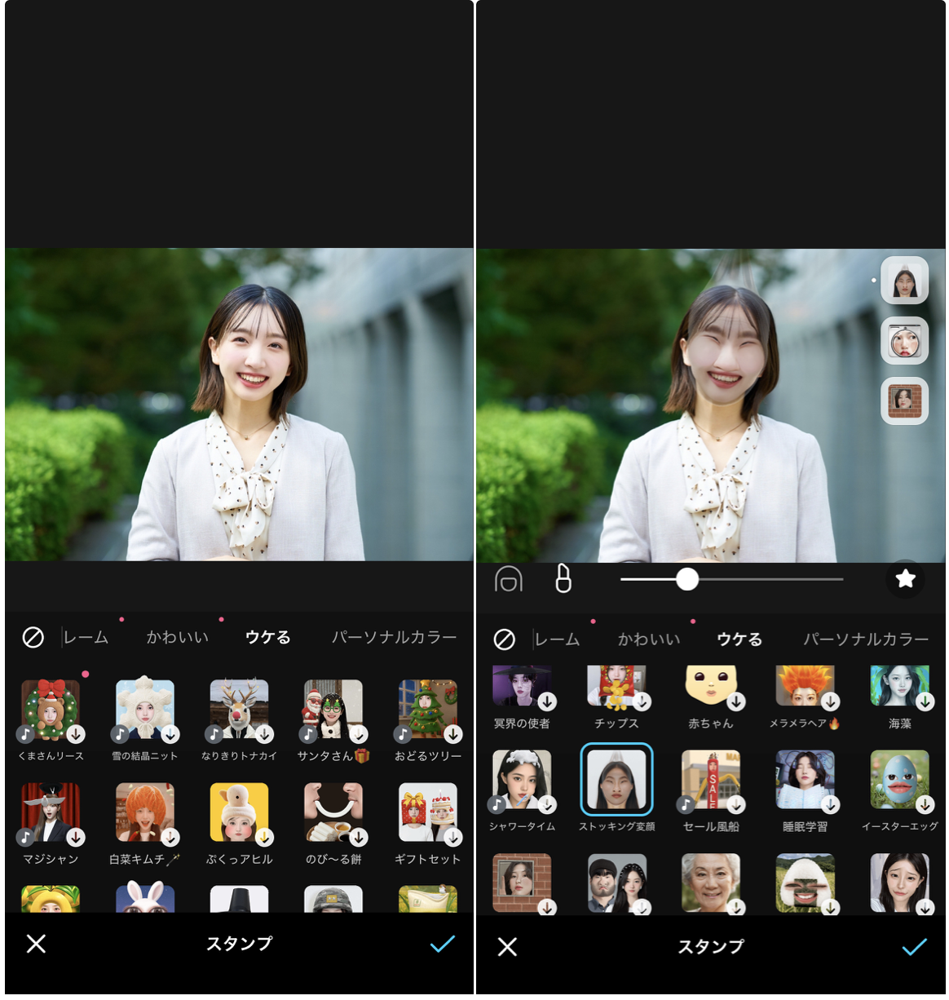Tap the lipstick makeup icon
The image size is (949, 1000).
(x=563, y=579)
